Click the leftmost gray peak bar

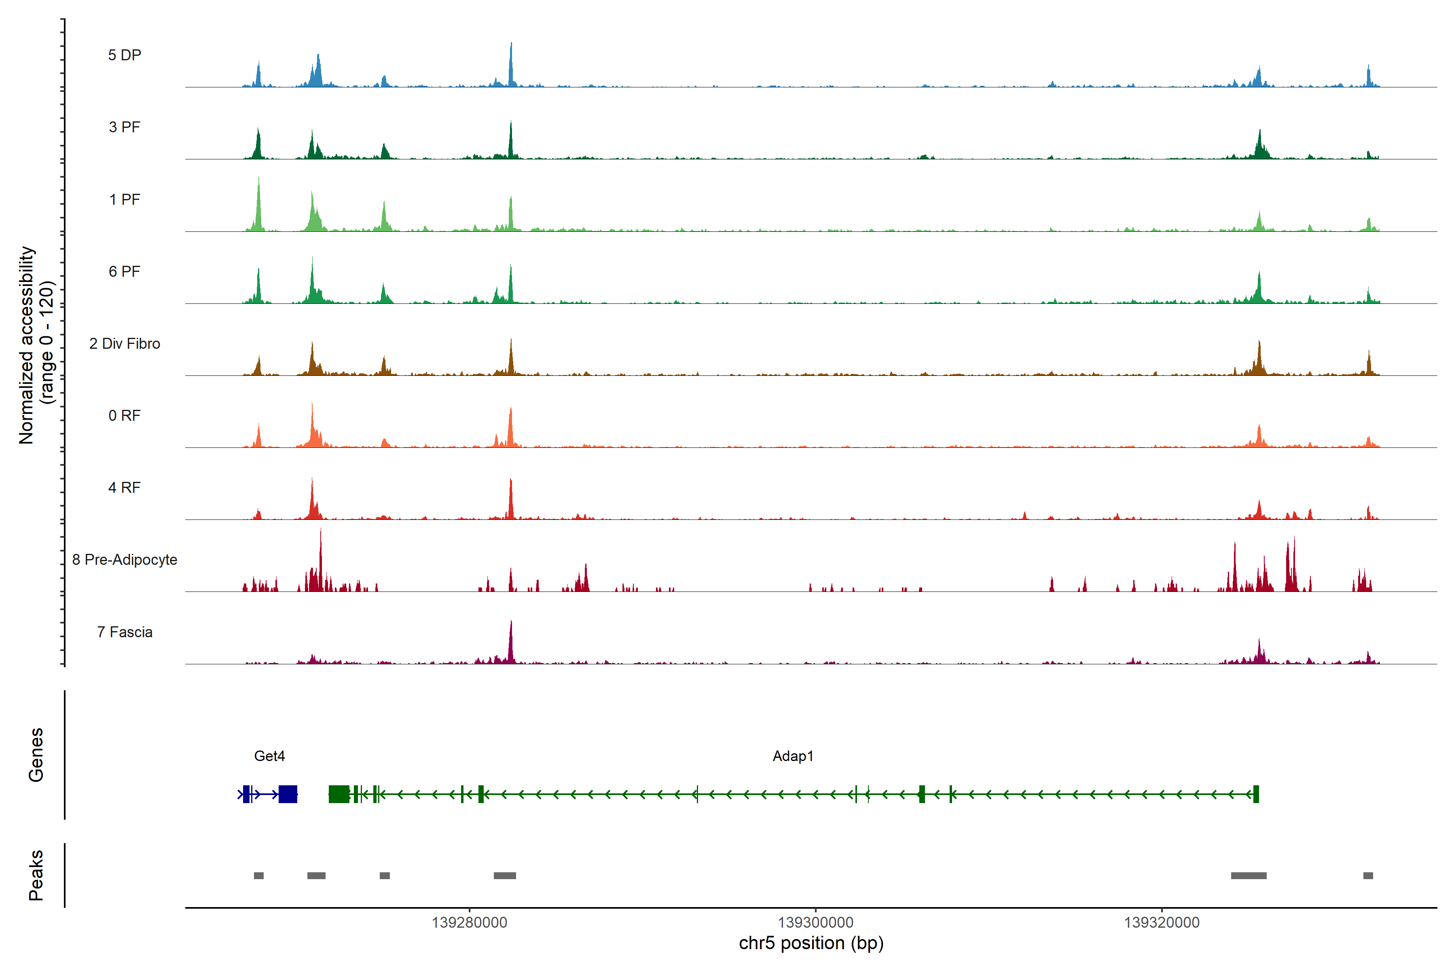point(259,876)
